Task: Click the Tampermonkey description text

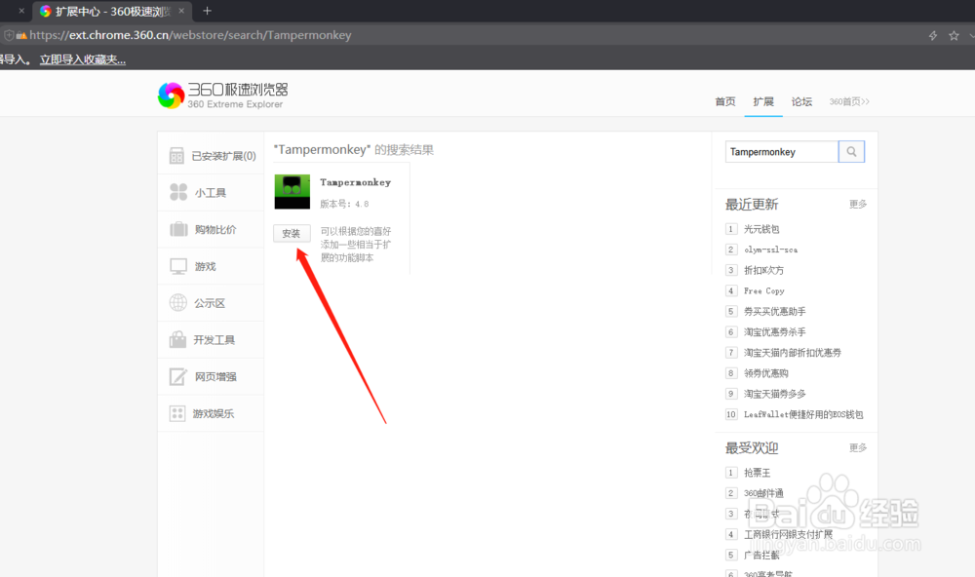Action: (x=356, y=244)
